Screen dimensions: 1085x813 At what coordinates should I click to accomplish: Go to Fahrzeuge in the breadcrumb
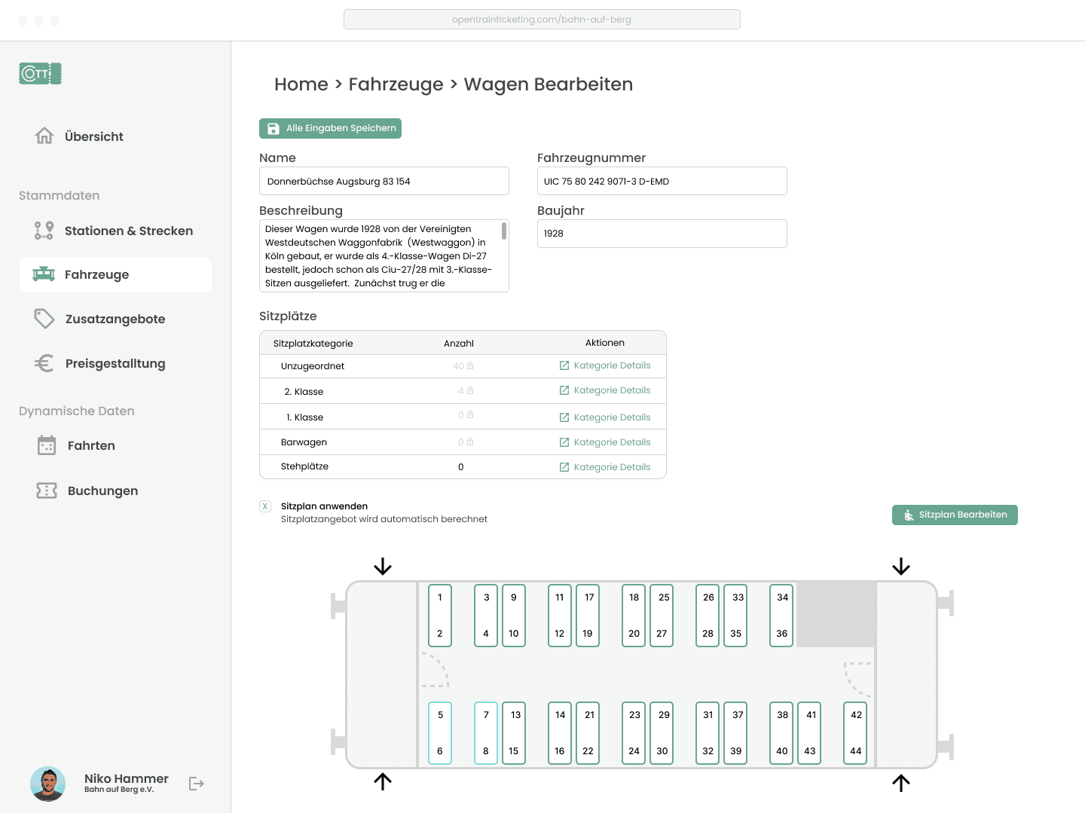click(396, 84)
